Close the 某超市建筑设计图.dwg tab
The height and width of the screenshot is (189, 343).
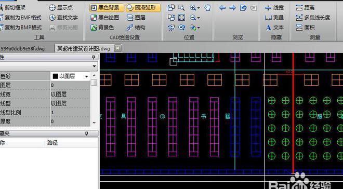(117, 48)
